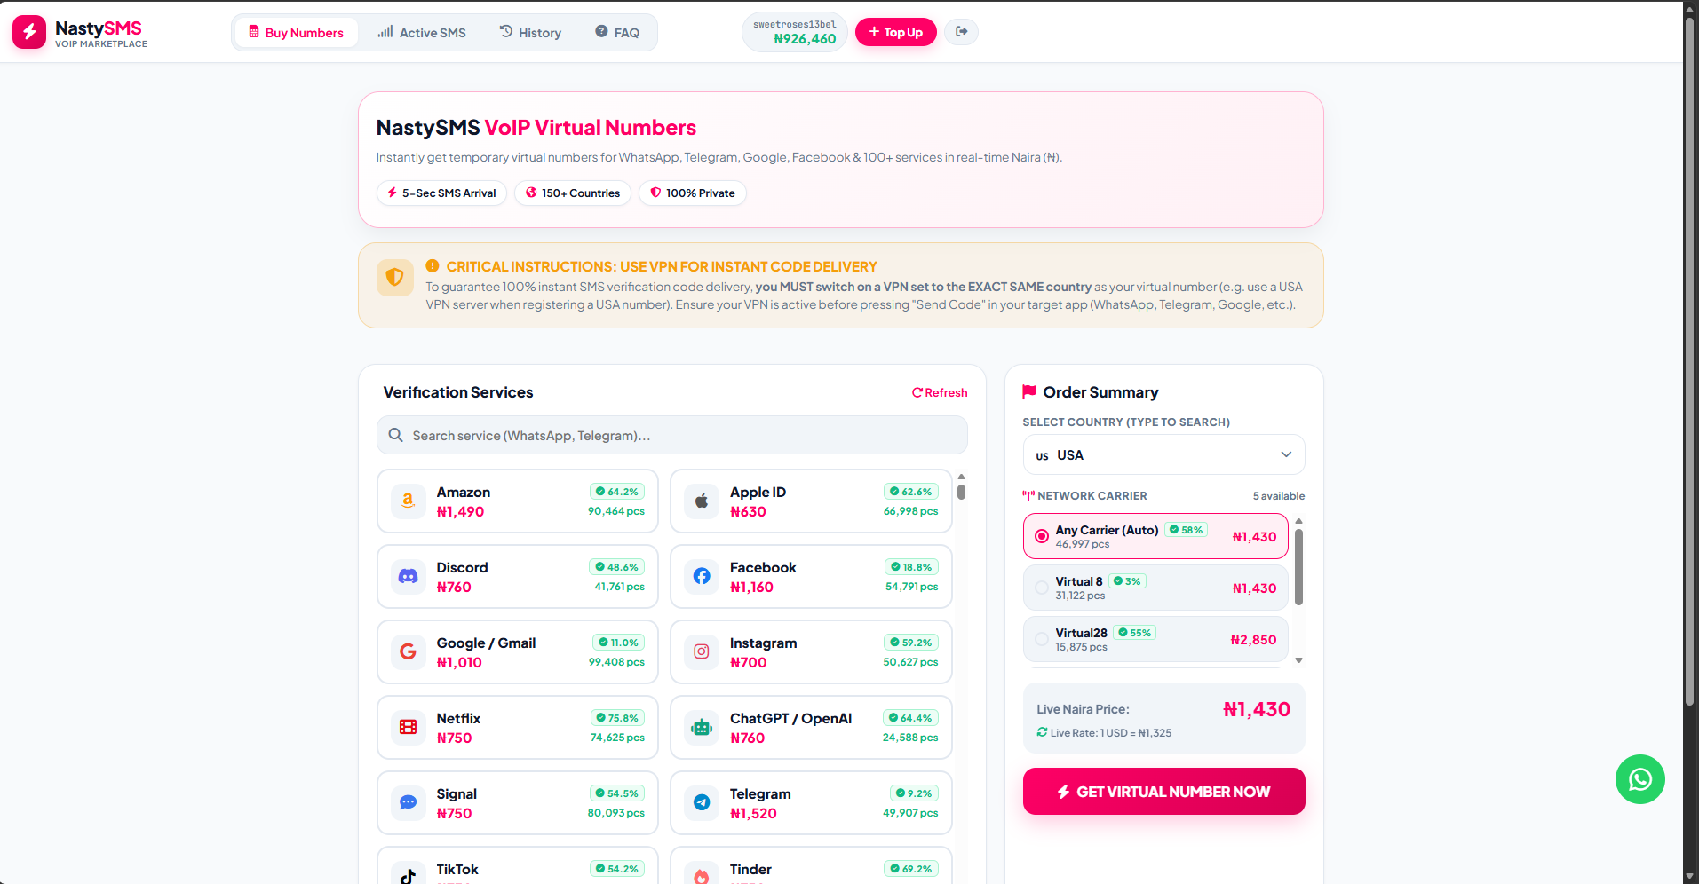Click the Signal chat bubble icon

[409, 803]
